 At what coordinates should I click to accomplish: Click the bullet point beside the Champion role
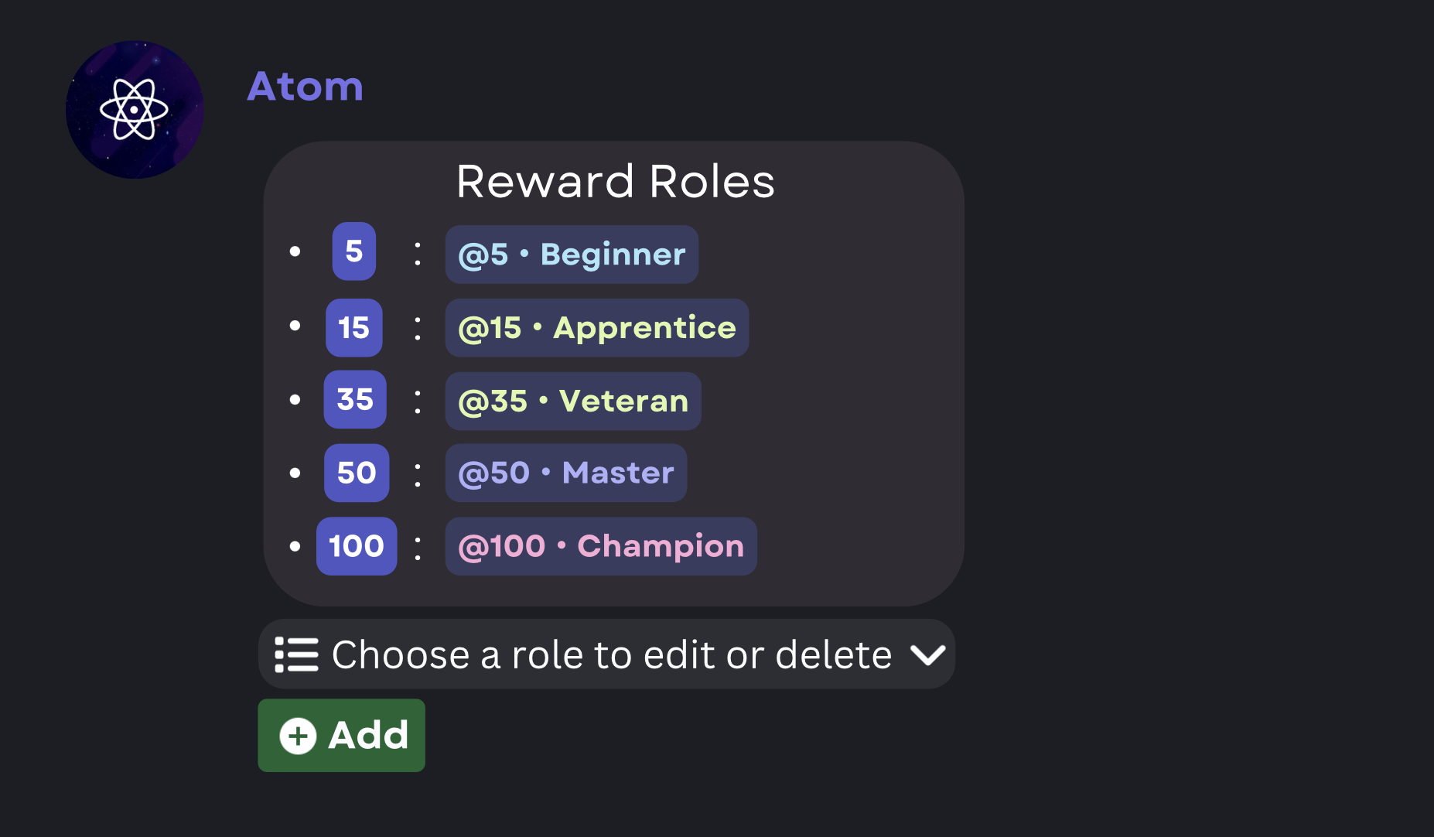[x=296, y=545]
